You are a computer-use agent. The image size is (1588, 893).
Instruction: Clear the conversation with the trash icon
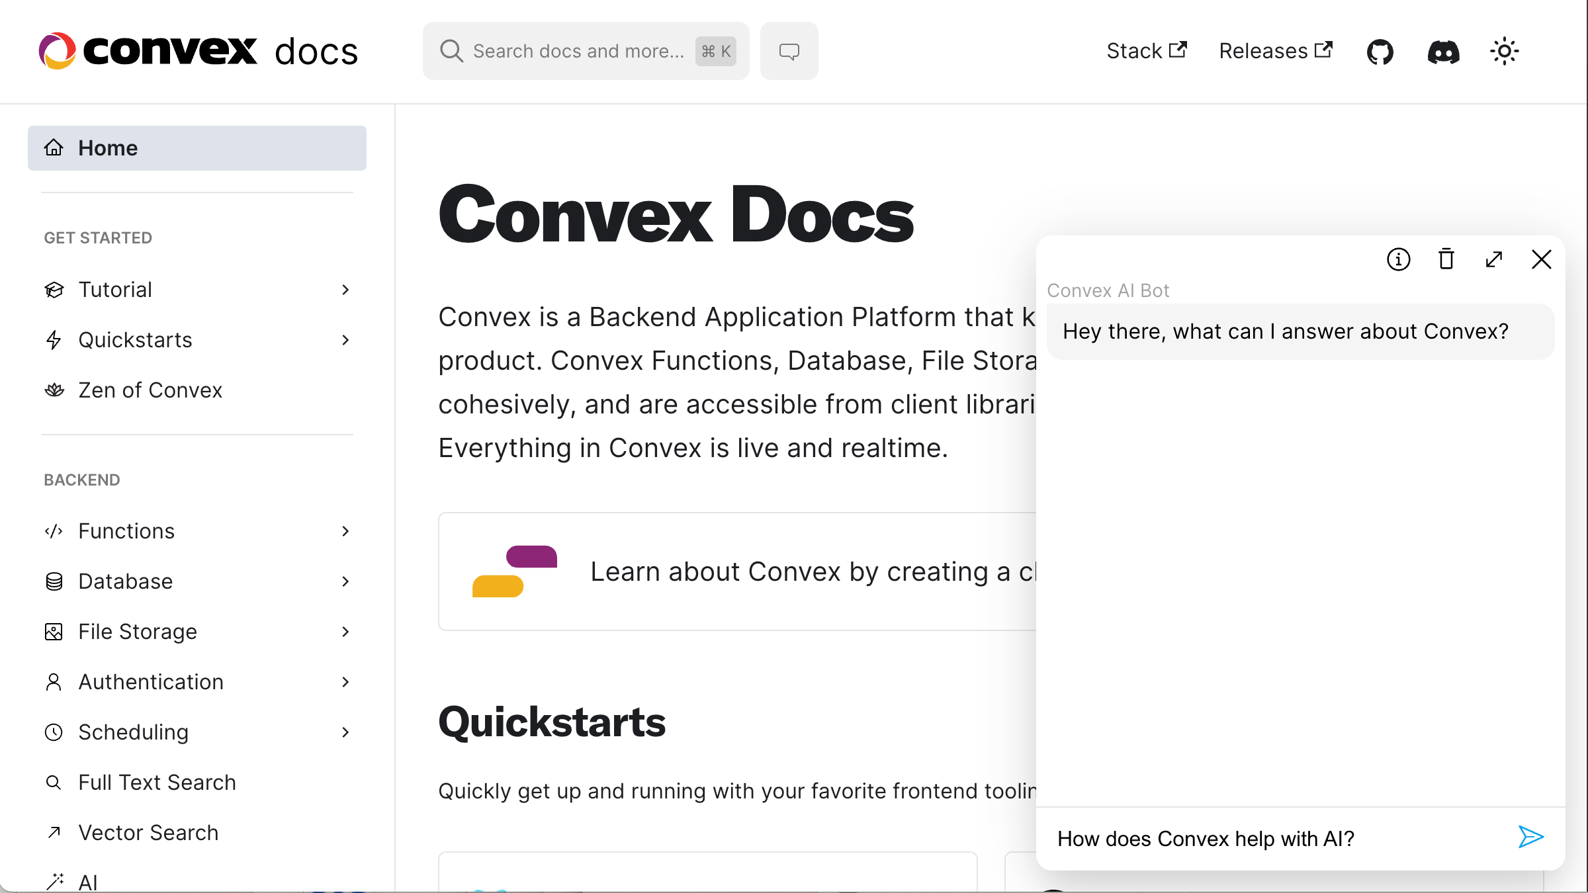point(1446,259)
